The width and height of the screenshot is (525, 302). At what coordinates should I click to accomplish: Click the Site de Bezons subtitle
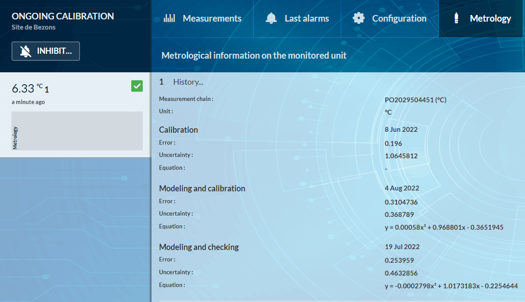coord(34,27)
